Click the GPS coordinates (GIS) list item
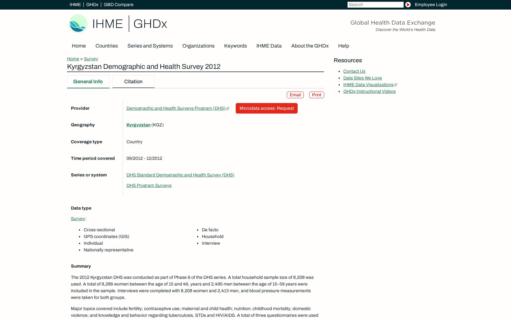Screen dimensions: 511x319 [106, 237]
